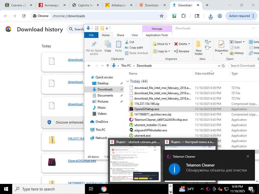Click Rename in Organize group

[x=181, y=51]
